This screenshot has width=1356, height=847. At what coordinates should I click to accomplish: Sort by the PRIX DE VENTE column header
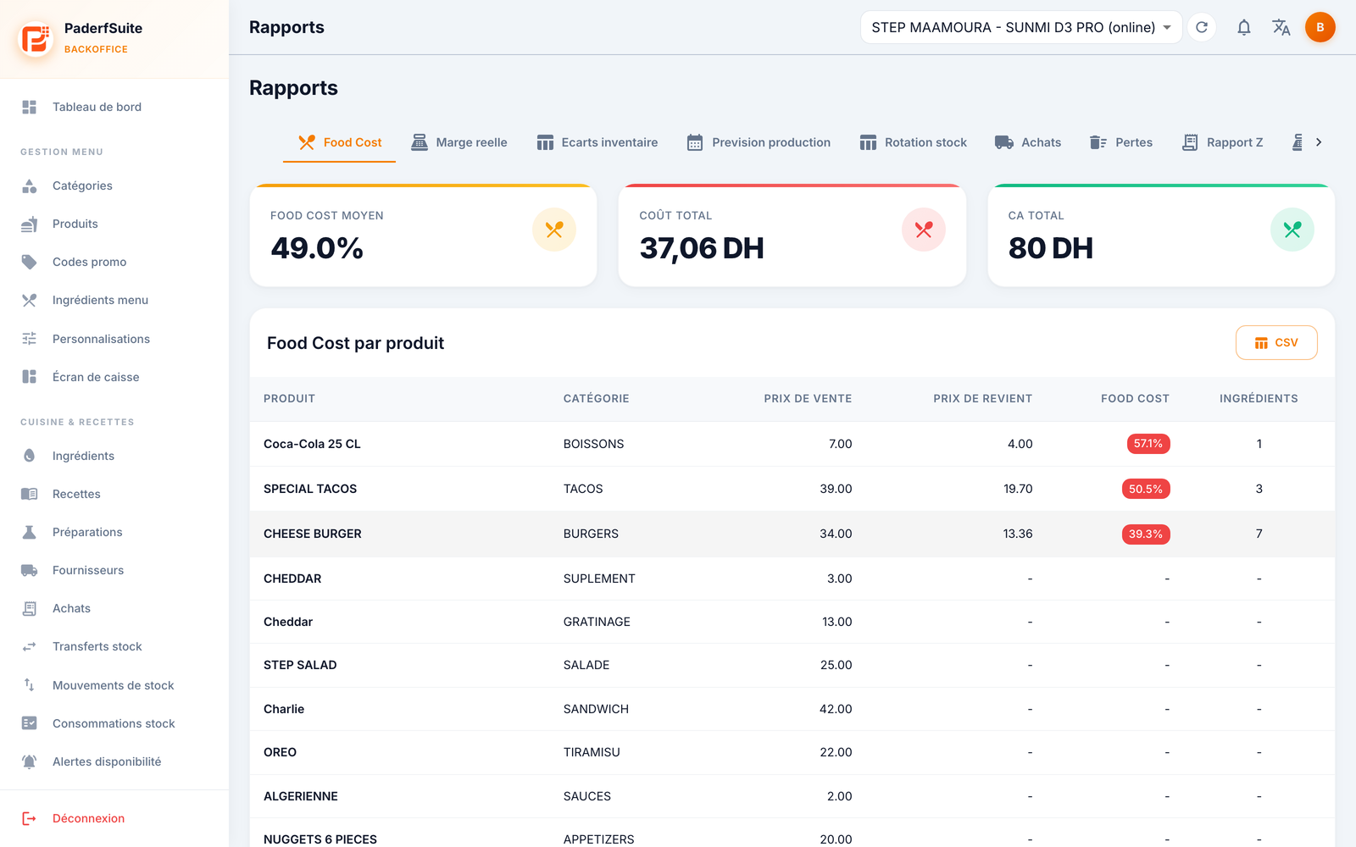tap(808, 398)
